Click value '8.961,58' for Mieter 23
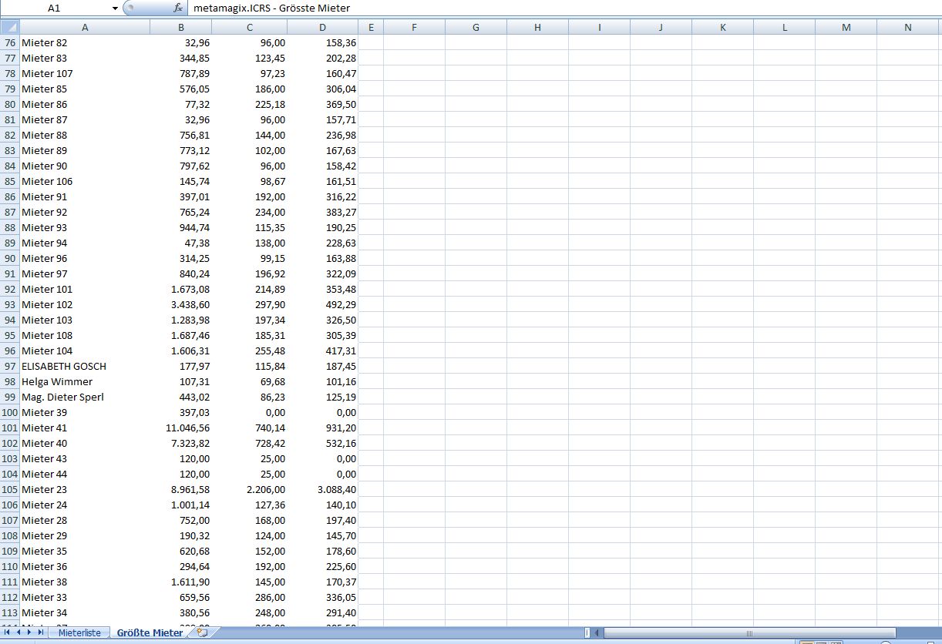Screen dimensions: 942x644 pos(190,489)
